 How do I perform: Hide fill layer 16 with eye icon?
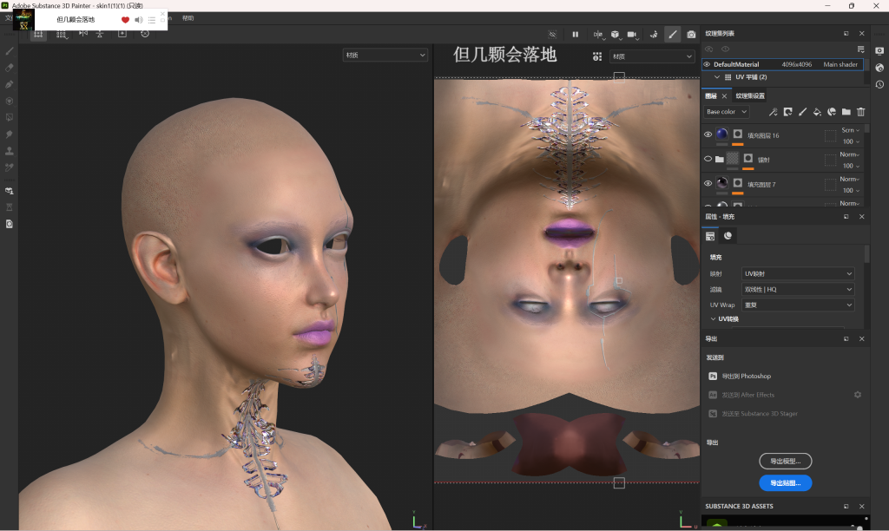pyautogui.click(x=708, y=134)
